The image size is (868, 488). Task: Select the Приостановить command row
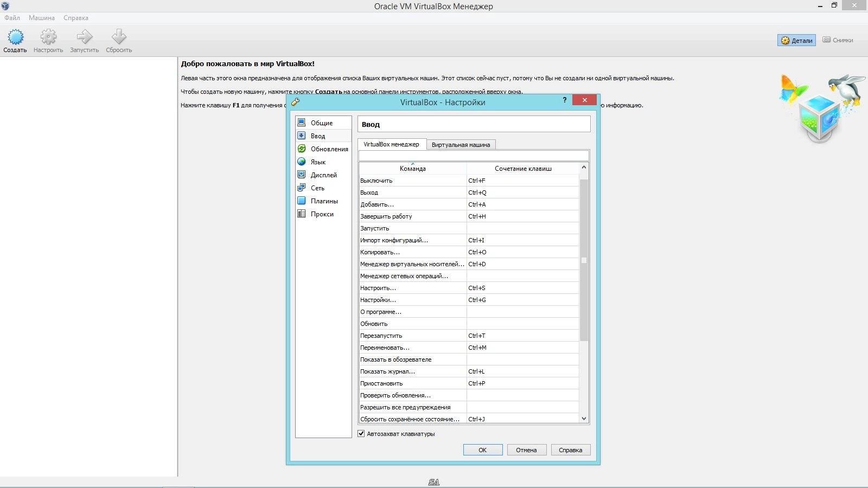coord(469,383)
